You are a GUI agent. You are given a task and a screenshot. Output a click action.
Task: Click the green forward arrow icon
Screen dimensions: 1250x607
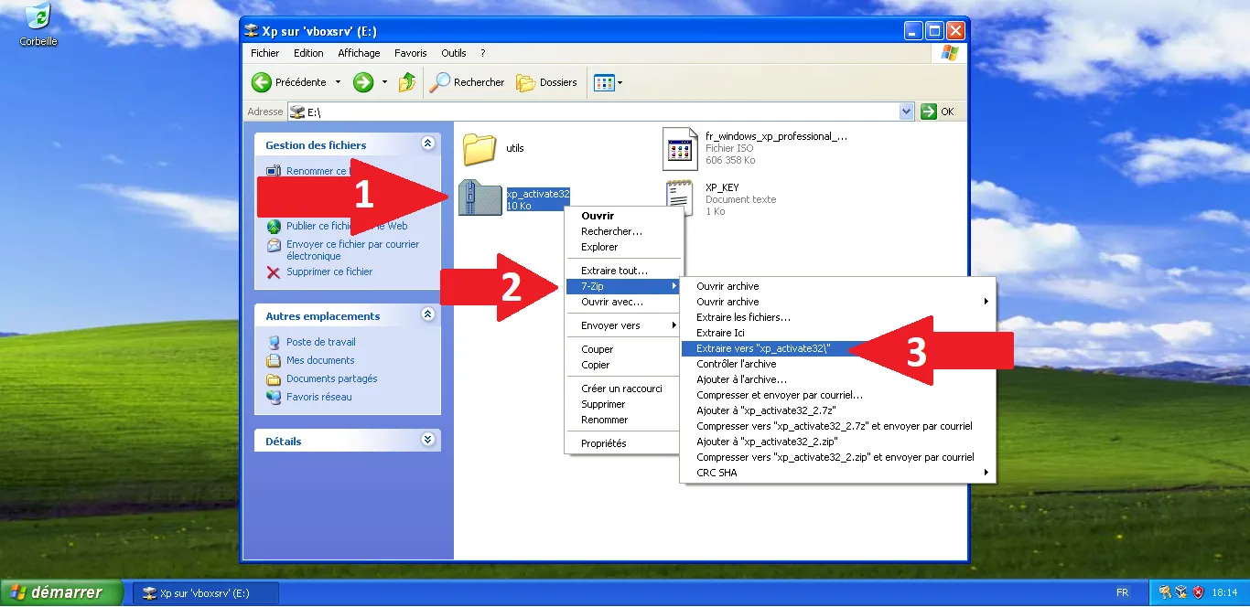[363, 82]
